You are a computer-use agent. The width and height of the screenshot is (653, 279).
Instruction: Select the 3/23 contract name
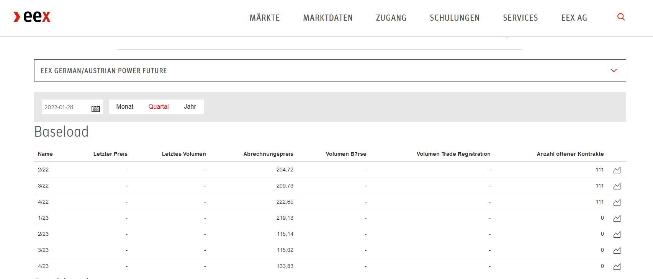pos(43,250)
